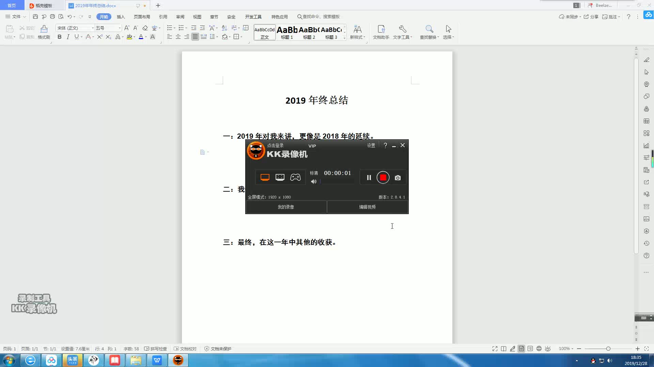Increase paragraph indent
Screen dimensions: 654x367
click(x=202, y=28)
